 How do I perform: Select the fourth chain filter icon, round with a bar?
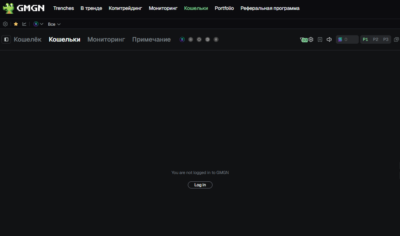(x=208, y=39)
